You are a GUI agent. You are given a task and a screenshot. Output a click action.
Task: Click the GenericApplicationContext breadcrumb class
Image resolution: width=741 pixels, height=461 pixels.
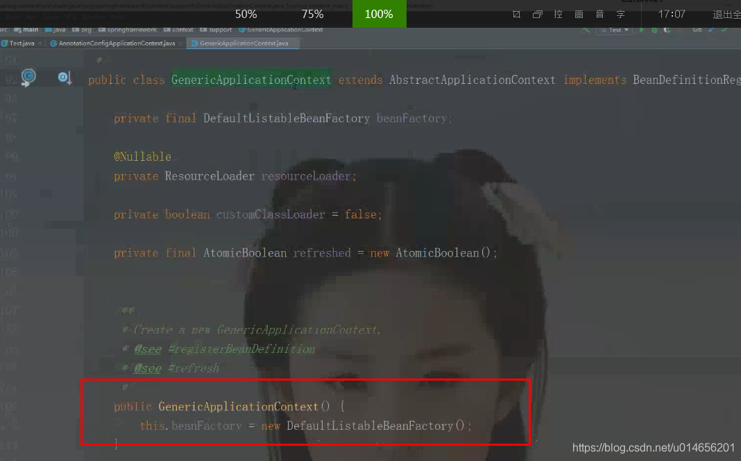pyautogui.click(x=281, y=30)
